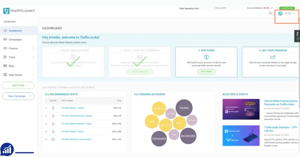Click the Account Balance $0.00 text
The height and width of the screenshot is (157, 300).
coord(258,8)
